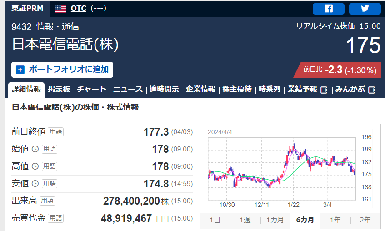
Task: Click the current price 175
Action: pos(363,45)
